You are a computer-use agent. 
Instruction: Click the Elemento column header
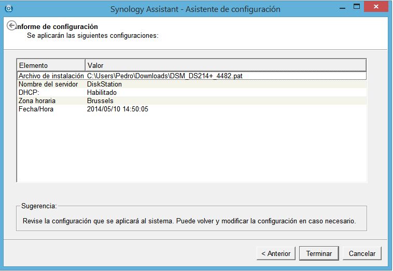click(51, 65)
